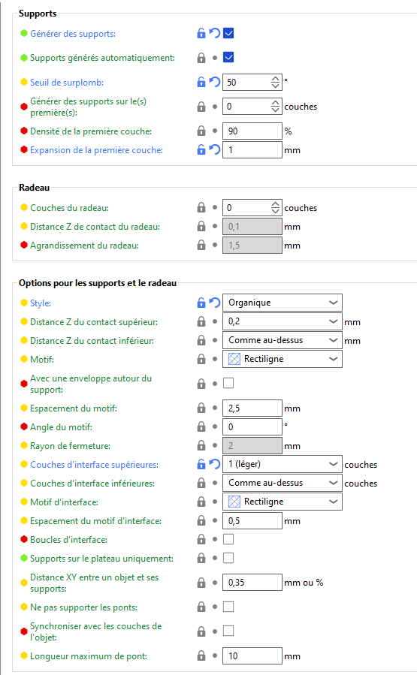
Task: Click the Seuil de surplomb label
Action: pyautogui.click(x=67, y=83)
